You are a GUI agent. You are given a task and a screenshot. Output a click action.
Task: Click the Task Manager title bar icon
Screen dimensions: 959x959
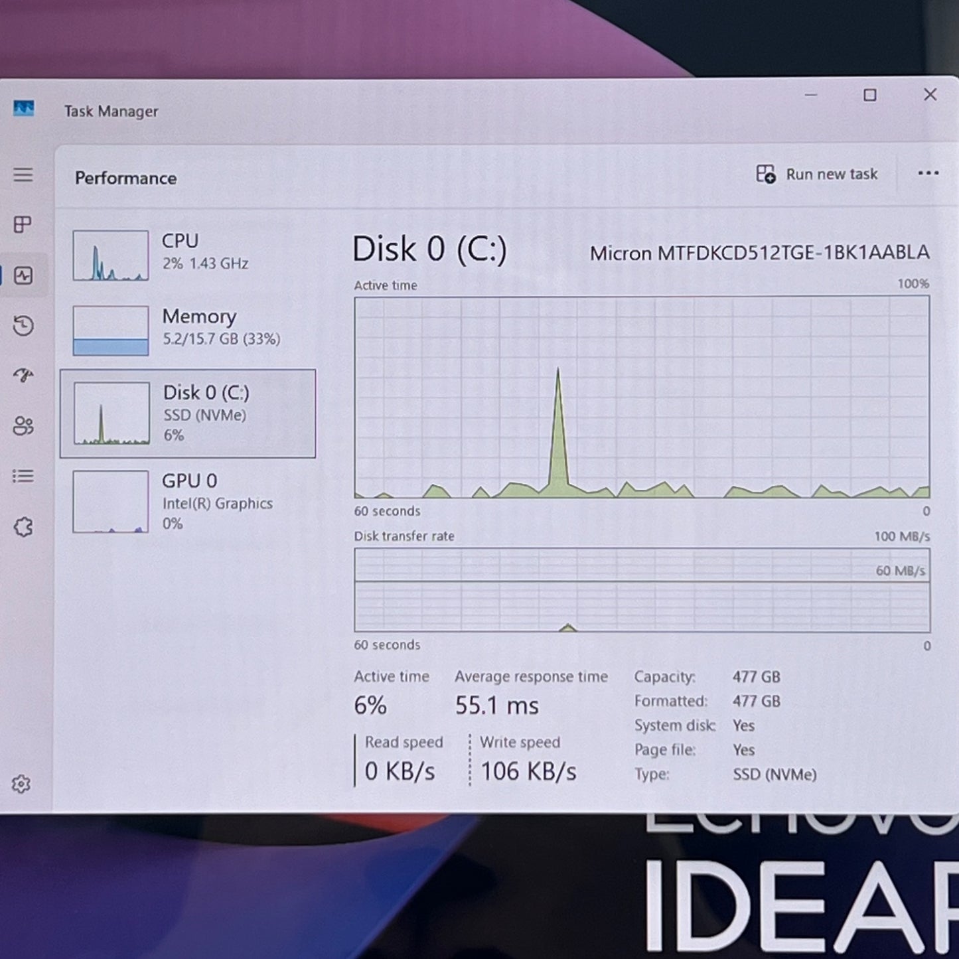[24, 108]
